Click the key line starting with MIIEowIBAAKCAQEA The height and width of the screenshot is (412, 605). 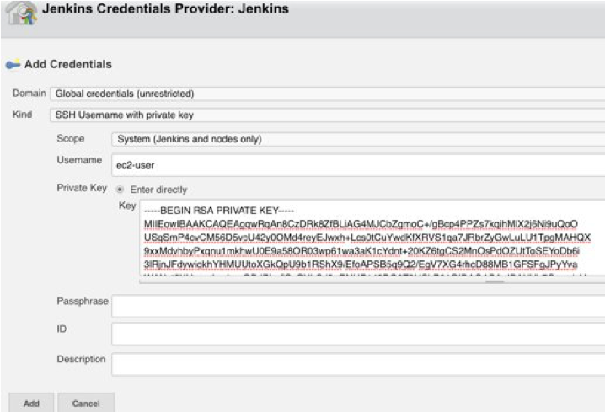tap(361, 224)
